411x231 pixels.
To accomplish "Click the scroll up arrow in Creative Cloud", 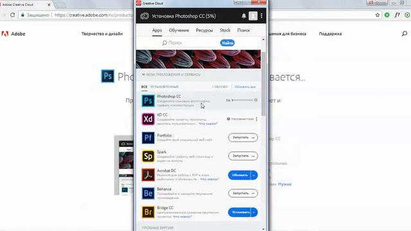I will pos(263,40).
